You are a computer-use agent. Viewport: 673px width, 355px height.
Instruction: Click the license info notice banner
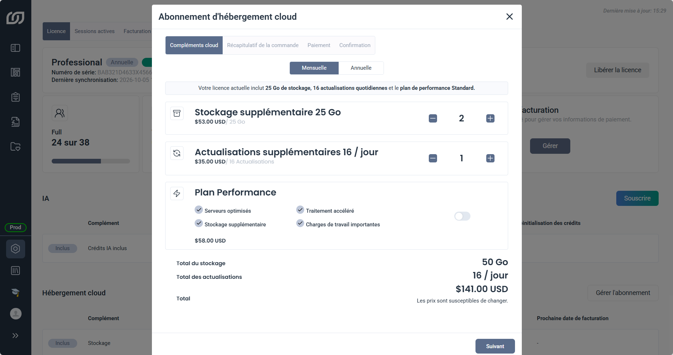point(336,88)
